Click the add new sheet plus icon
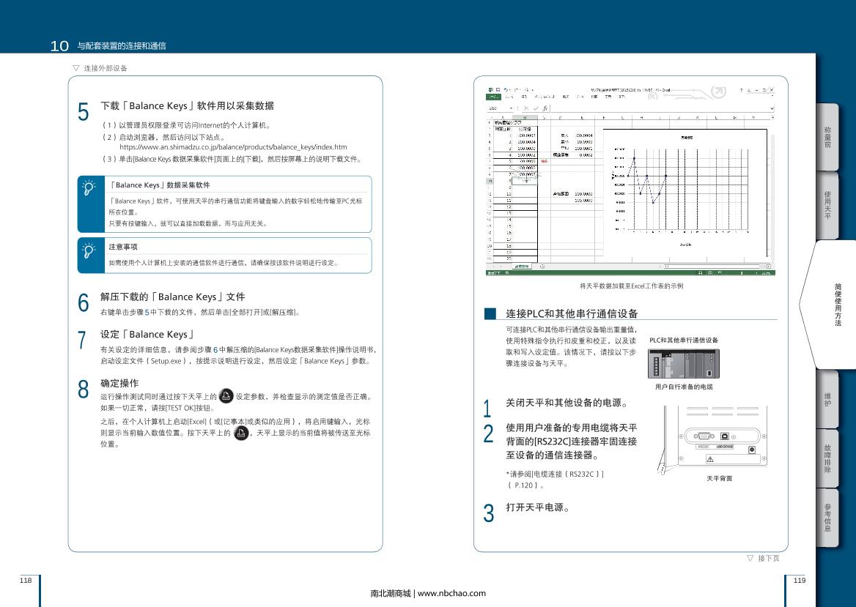This screenshot has height=607, width=856. [542, 267]
